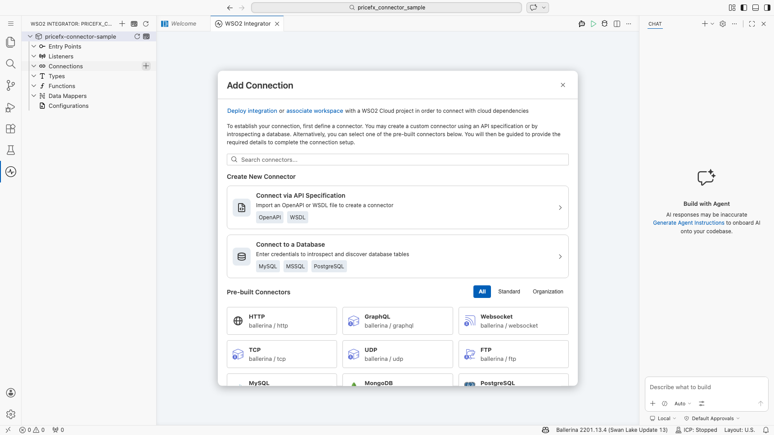The height and width of the screenshot is (435, 774).
Task: Navigate back with the arrow
Action: [x=230, y=8]
